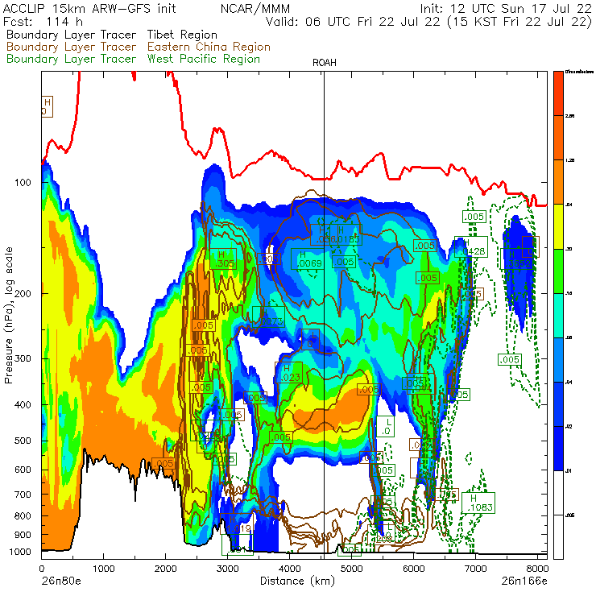Click the '.005' colorbar value label
The width and height of the screenshot is (596, 596).
coord(569,515)
